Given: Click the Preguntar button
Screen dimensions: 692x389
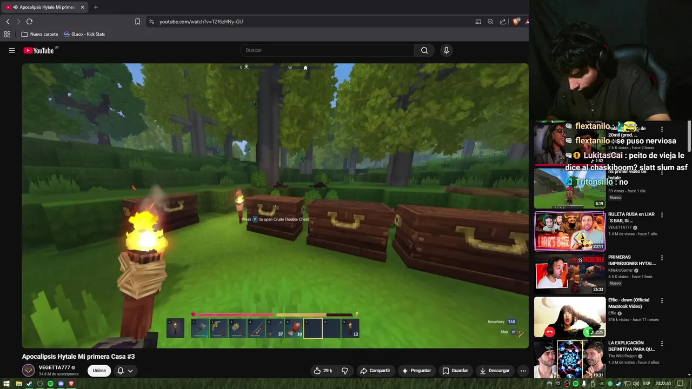Looking at the screenshot, I should coord(416,371).
